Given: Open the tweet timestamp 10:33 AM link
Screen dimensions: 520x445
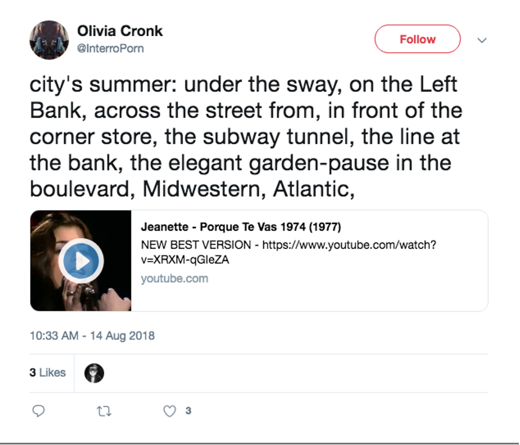Looking at the screenshot, I should 54,335.
